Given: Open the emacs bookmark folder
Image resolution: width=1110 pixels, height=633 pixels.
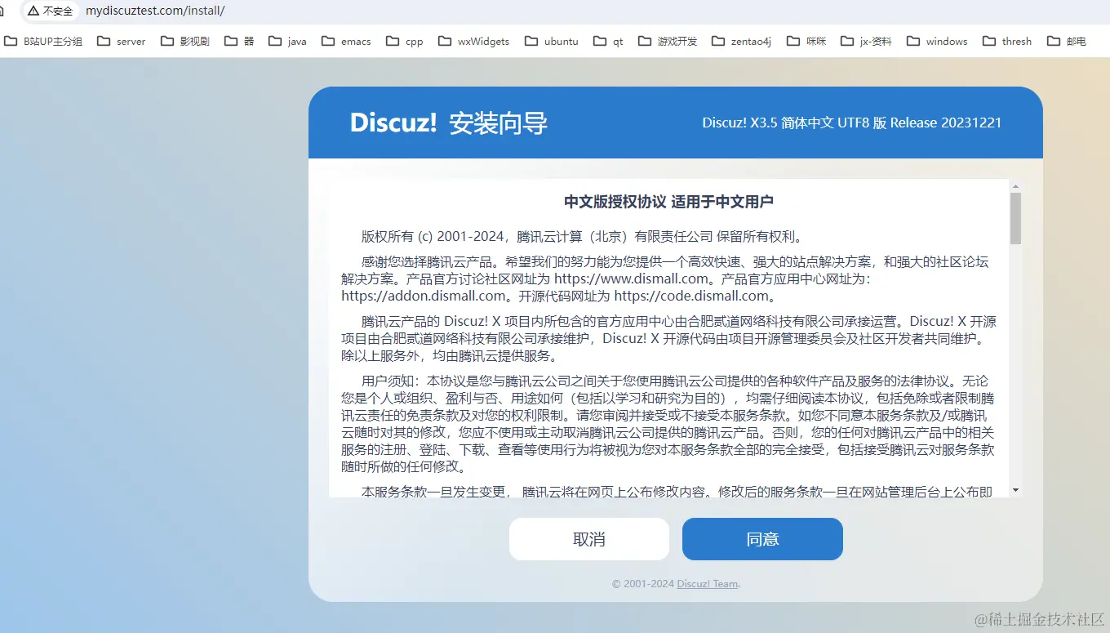Looking at the screenshot, I should [346, 41].
